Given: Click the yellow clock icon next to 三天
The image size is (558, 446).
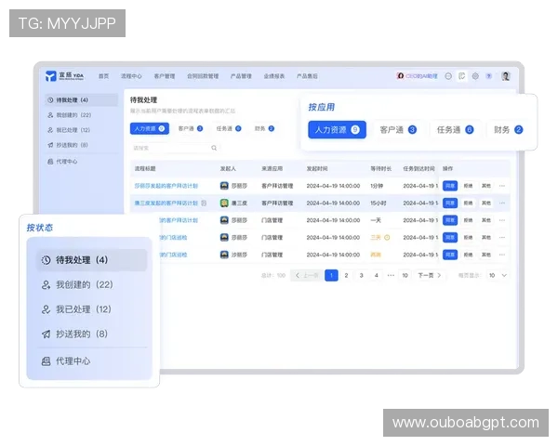Looking at the screenshot, I should point(387,237).
